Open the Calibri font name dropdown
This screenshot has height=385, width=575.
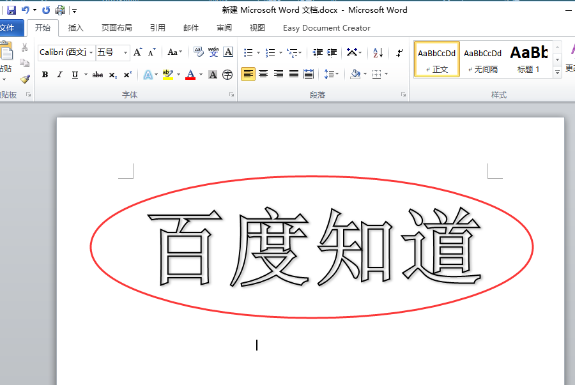click(91, 52)
